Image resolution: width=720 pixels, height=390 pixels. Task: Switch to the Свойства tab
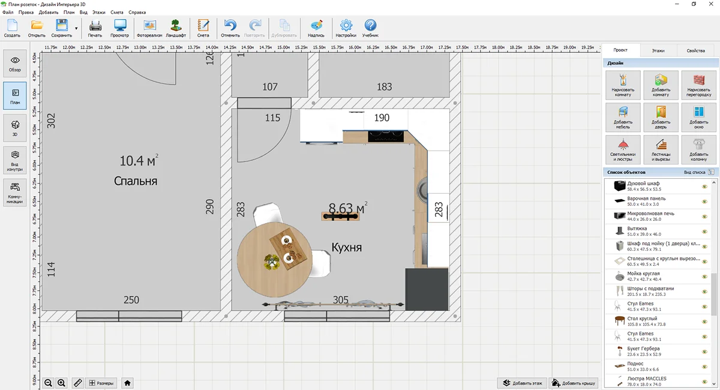(x=696, y=50)
